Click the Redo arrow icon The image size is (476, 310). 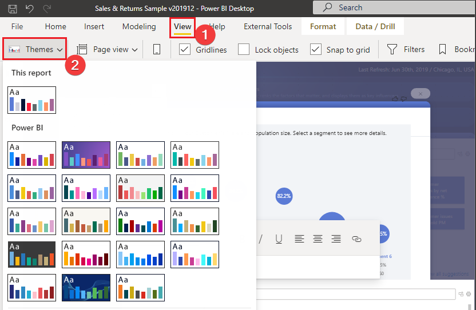47,8
